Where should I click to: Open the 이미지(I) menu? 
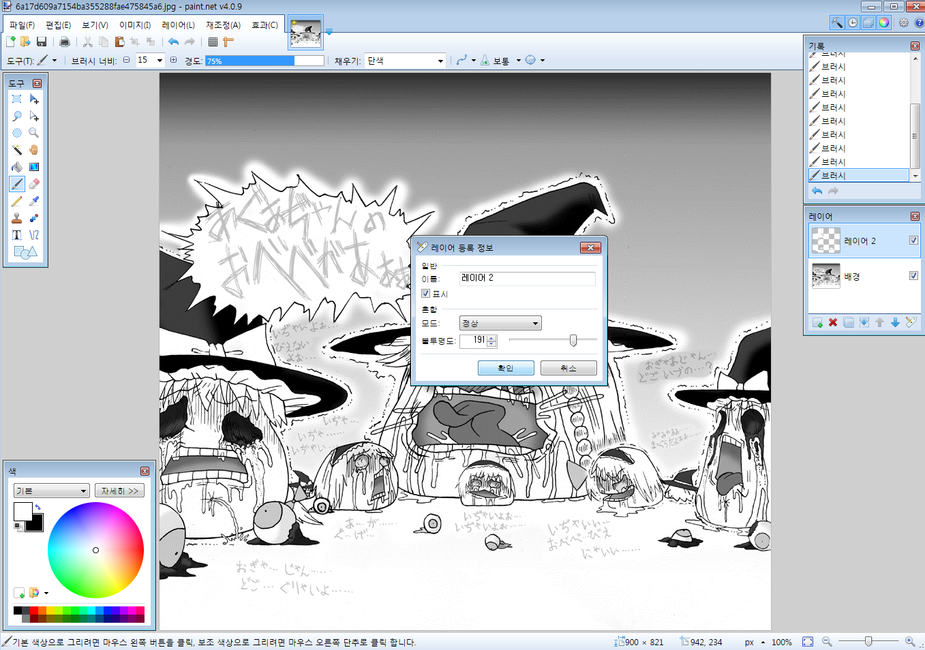[135, 25]
